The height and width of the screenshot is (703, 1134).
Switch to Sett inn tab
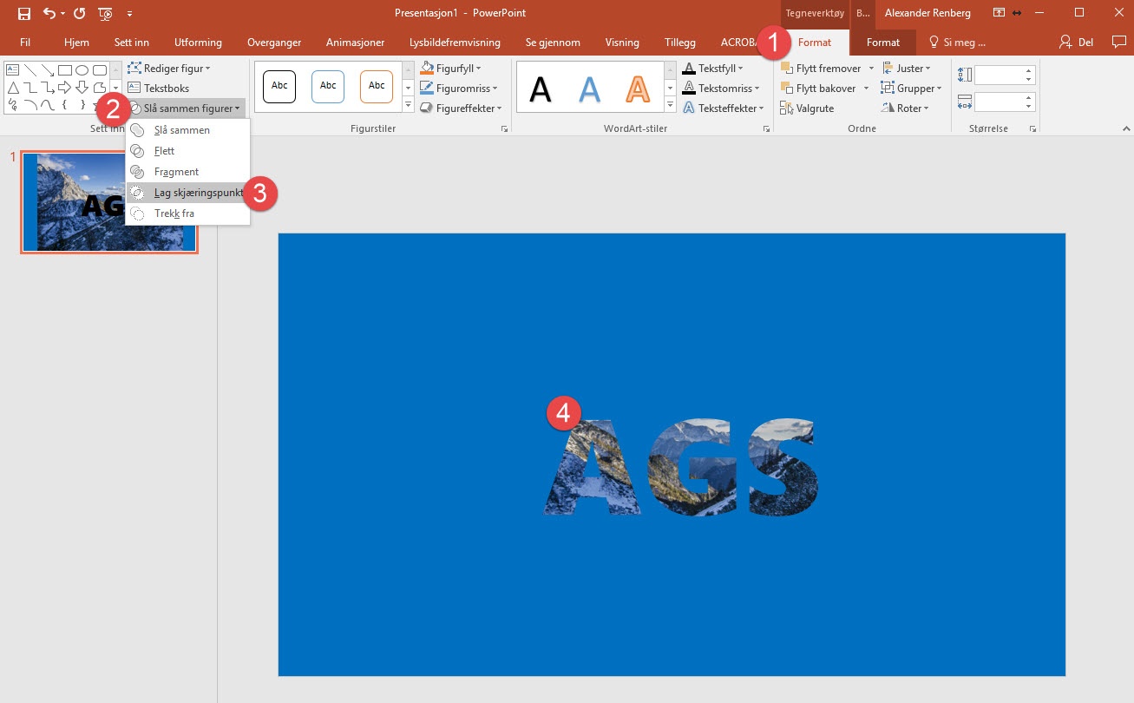point(132,42)
